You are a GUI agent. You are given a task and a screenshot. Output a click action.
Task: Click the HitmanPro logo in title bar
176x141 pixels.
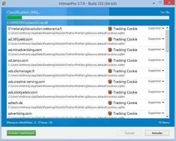tap(4, 4)
